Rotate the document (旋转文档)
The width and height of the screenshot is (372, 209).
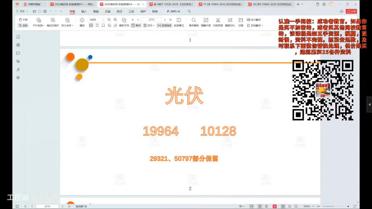coord(124,22)
